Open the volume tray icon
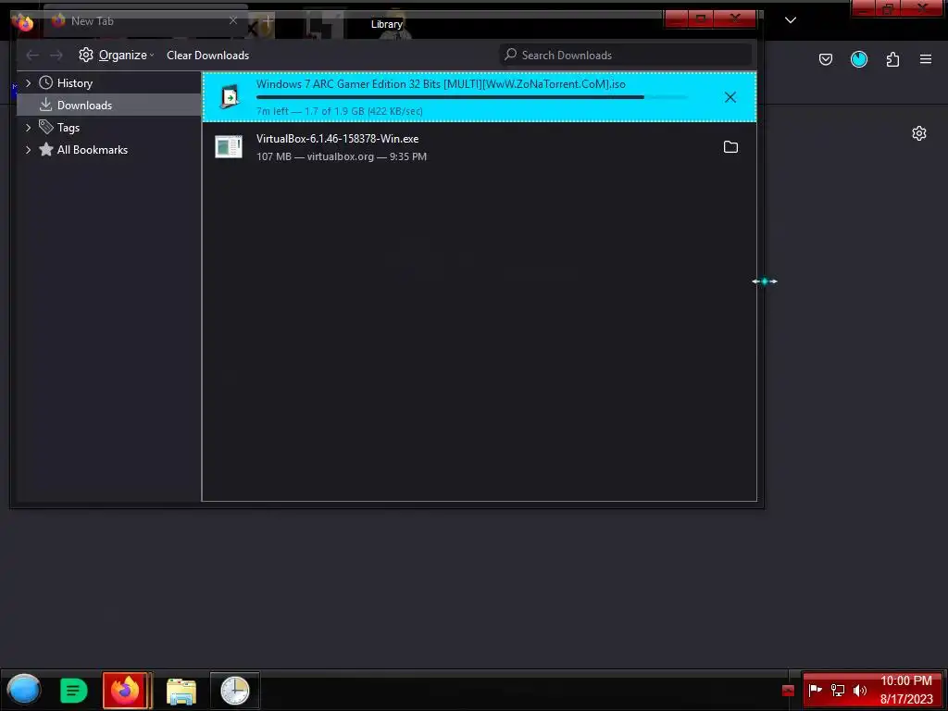Image resolution: width=948 pixels, height=711 pixels. point(860,690)
